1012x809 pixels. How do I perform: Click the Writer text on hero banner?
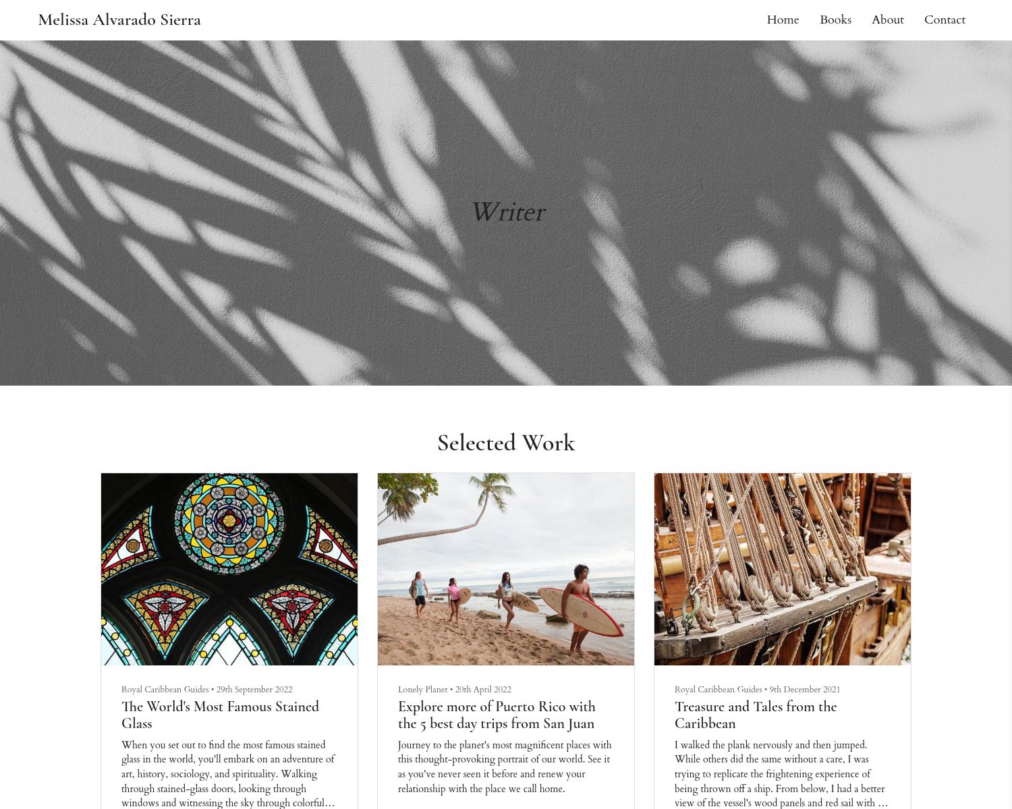[x=507, y=212]
